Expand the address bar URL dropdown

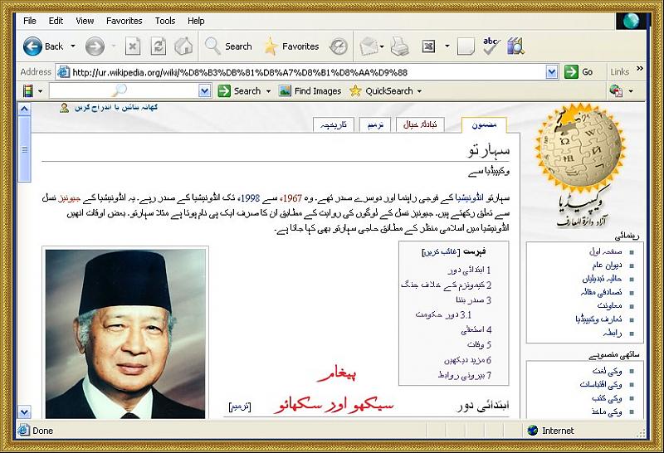click(x=552, y=72)
